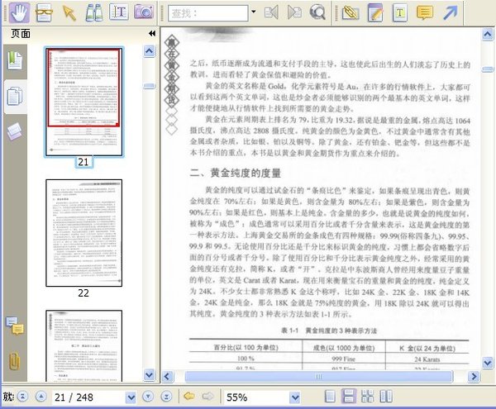Go forward to next view
This screenshot has width=496, height=409.
[x=207, y=396]
